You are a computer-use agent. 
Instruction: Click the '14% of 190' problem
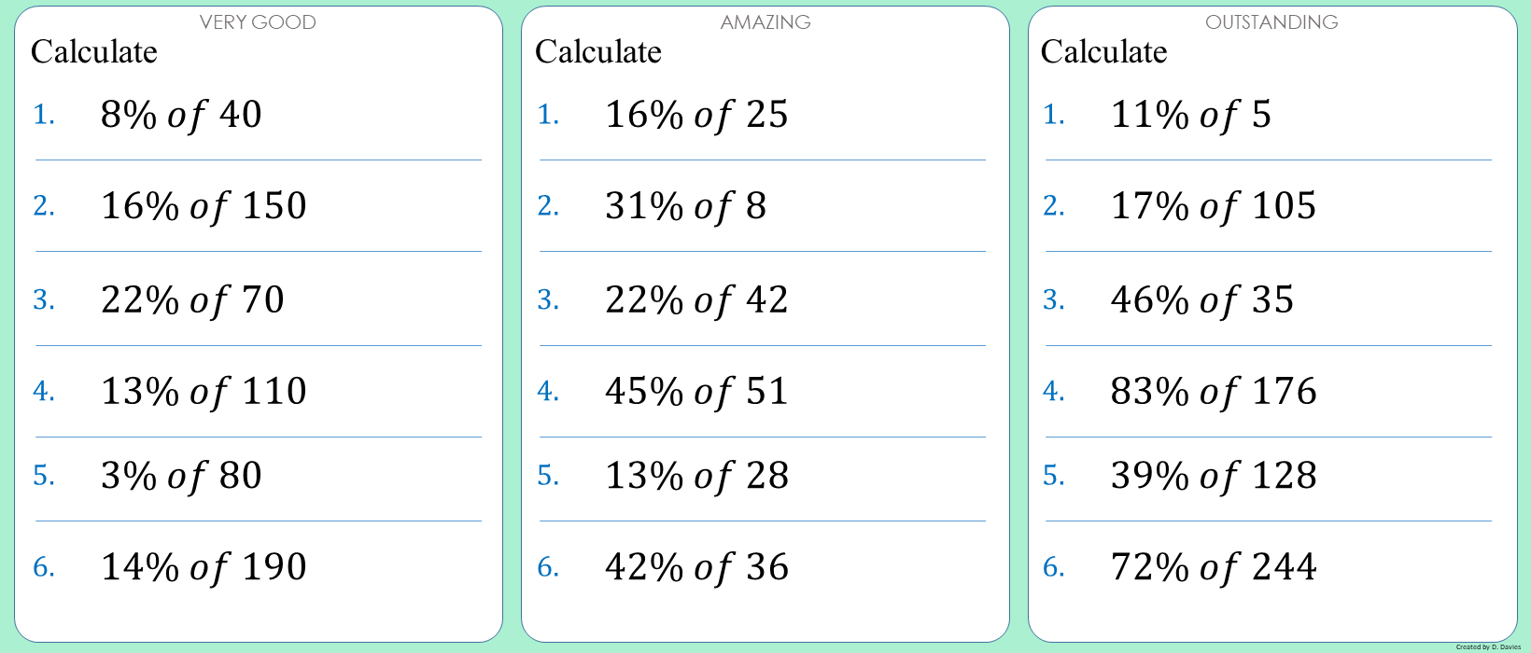click(x=204, y=567)
